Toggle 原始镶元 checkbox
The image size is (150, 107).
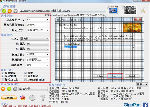tap(3, 73)
